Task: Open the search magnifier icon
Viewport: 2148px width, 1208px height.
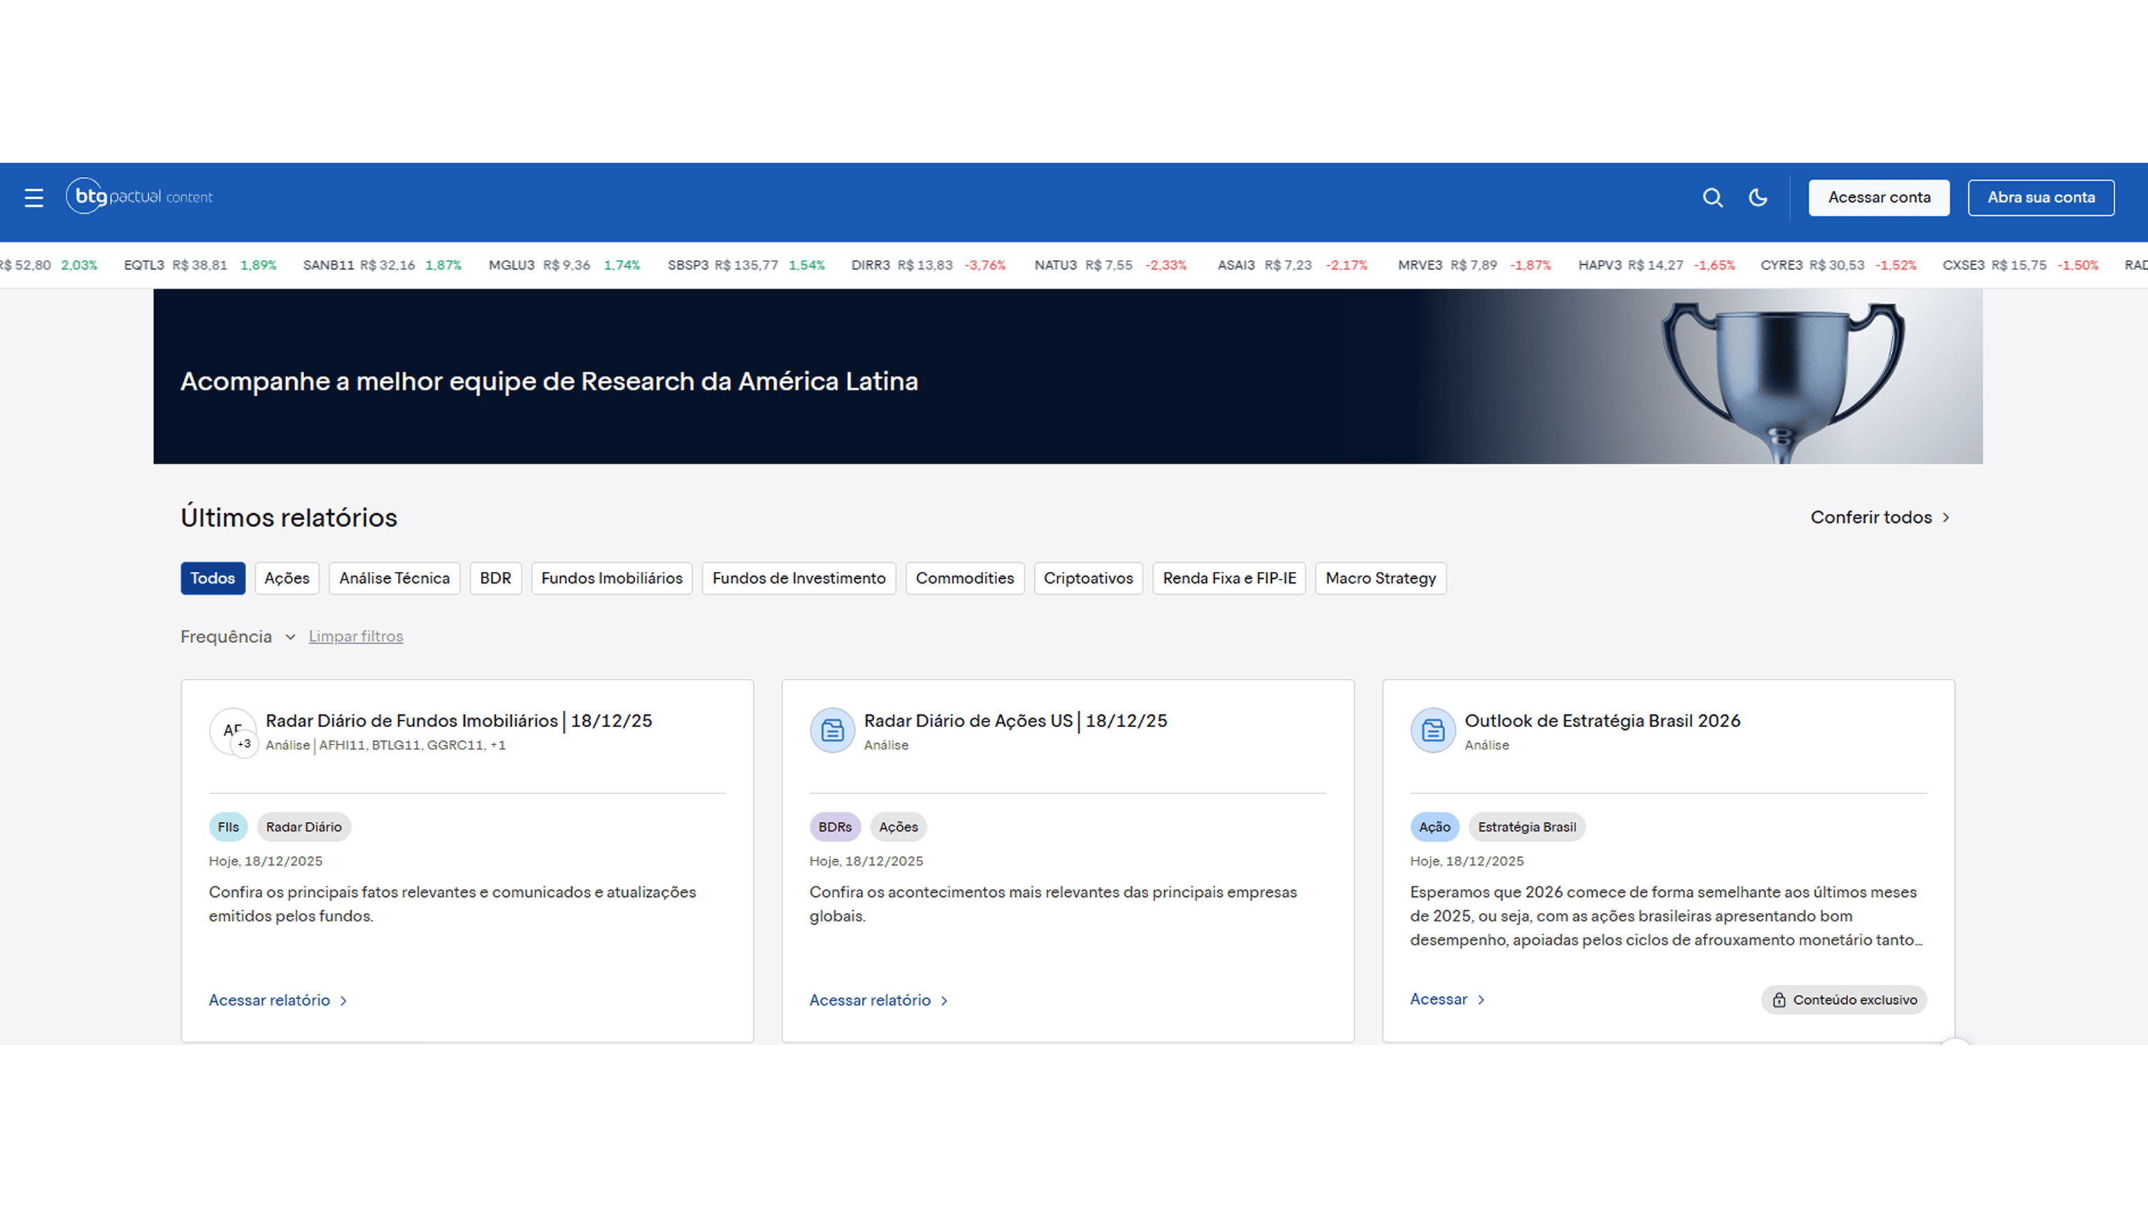Action: [x=1712, y=198]
